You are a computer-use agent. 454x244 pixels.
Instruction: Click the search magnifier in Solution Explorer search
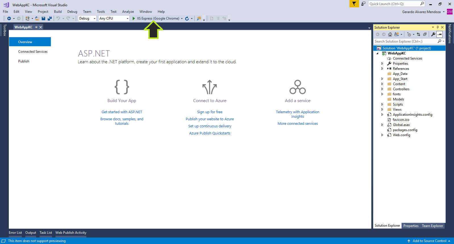pos(440,41)
